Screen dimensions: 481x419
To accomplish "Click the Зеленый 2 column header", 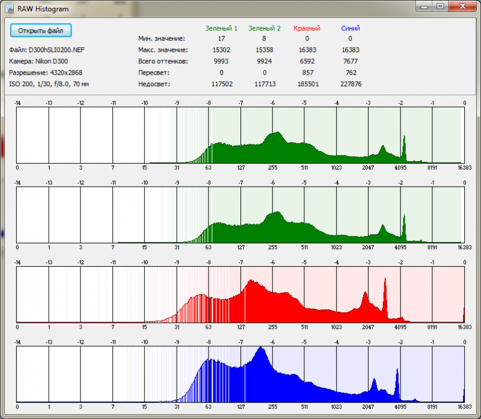I will click(x=265, y=28).
